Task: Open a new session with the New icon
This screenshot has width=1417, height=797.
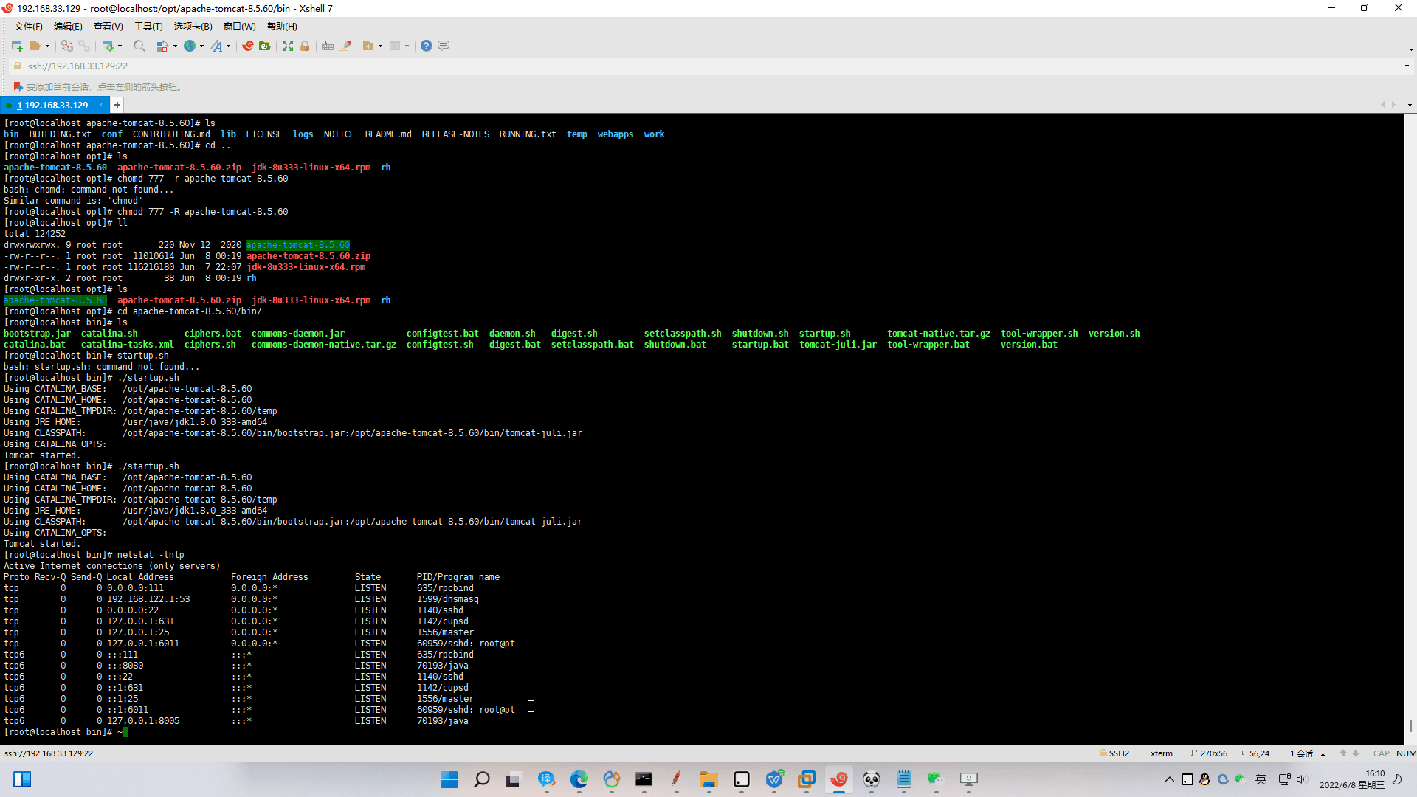Action: tap(16, 46)
